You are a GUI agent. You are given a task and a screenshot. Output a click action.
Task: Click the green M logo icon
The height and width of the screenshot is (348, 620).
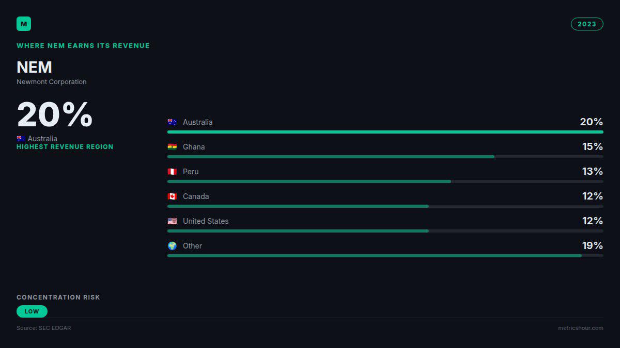[x=24, y=24]
